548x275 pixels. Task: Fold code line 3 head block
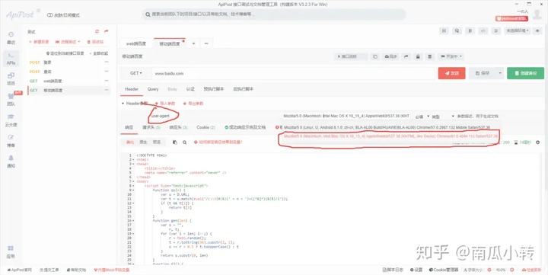(134, 164)
